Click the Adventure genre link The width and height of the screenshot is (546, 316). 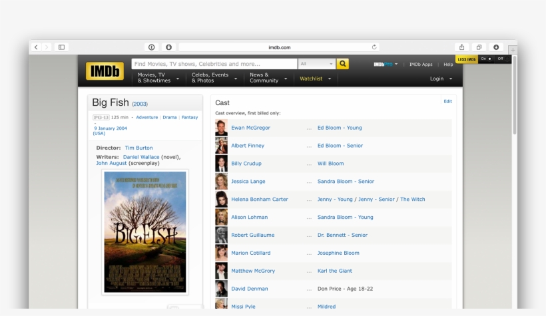point(147,117)
